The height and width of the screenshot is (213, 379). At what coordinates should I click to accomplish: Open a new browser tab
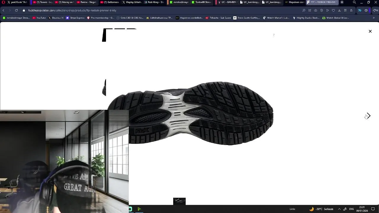(x=342, y=2)
